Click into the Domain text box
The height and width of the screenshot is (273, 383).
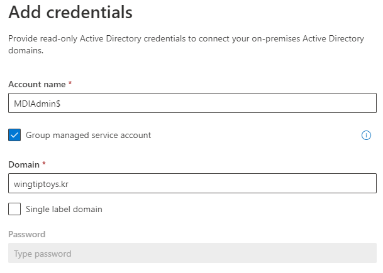[x=192, y=183]
